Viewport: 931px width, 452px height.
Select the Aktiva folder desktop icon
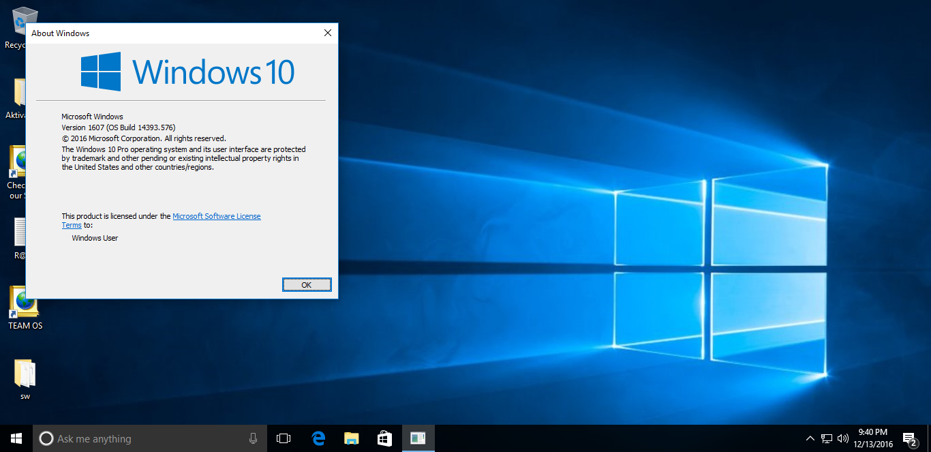[16, 100]
